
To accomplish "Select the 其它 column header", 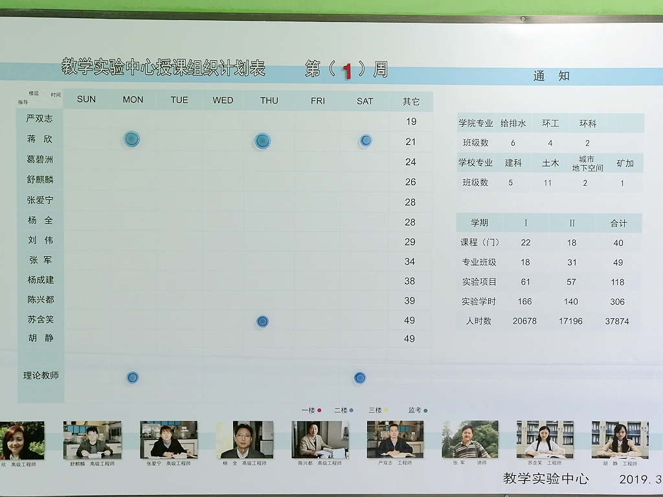I will (411, 102).
